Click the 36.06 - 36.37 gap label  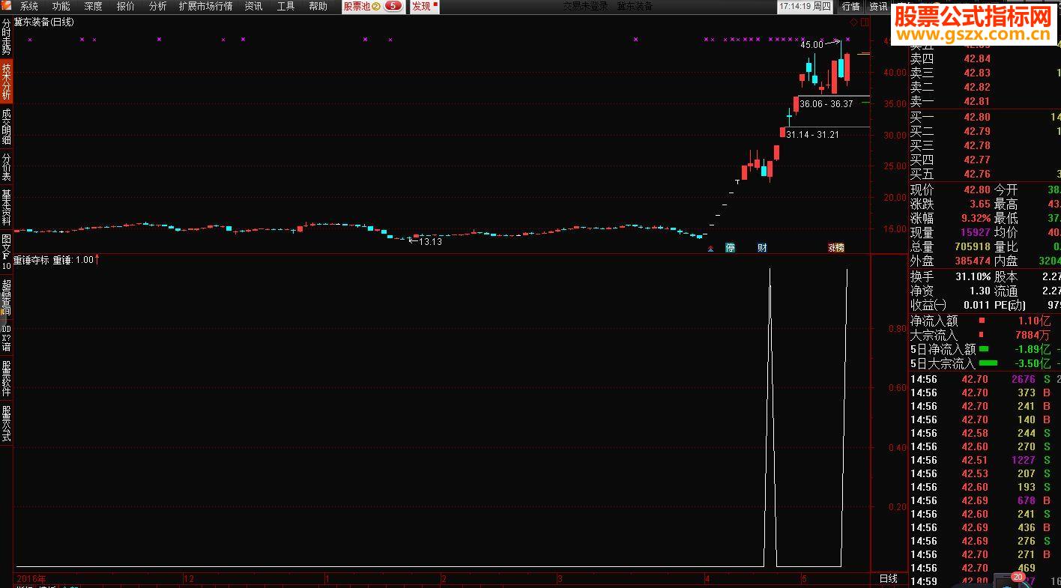826,104
